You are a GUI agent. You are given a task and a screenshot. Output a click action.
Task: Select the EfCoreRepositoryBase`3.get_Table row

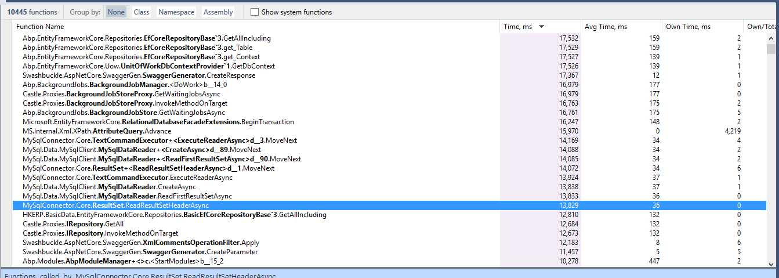(x=389, y=48)
